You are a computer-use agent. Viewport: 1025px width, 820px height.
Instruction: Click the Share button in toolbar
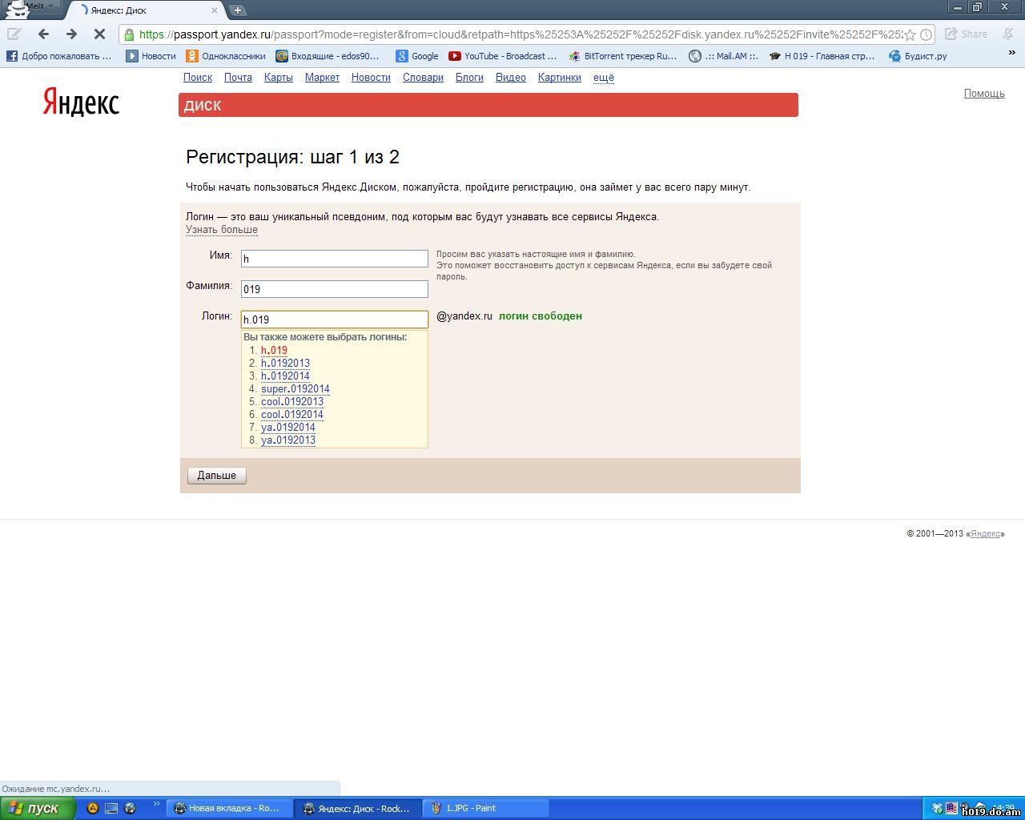tap(967, 34)
